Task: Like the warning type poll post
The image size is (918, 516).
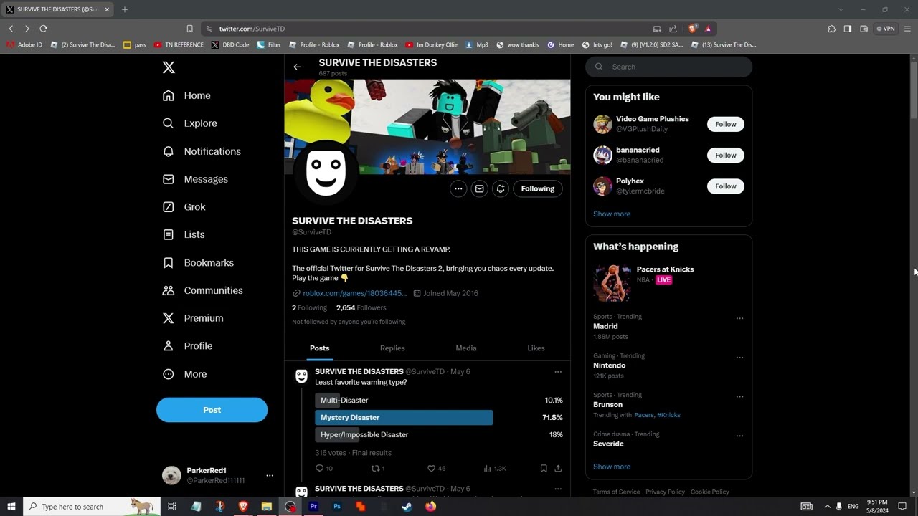Action: pyautogui.click(x=432, y=469)
